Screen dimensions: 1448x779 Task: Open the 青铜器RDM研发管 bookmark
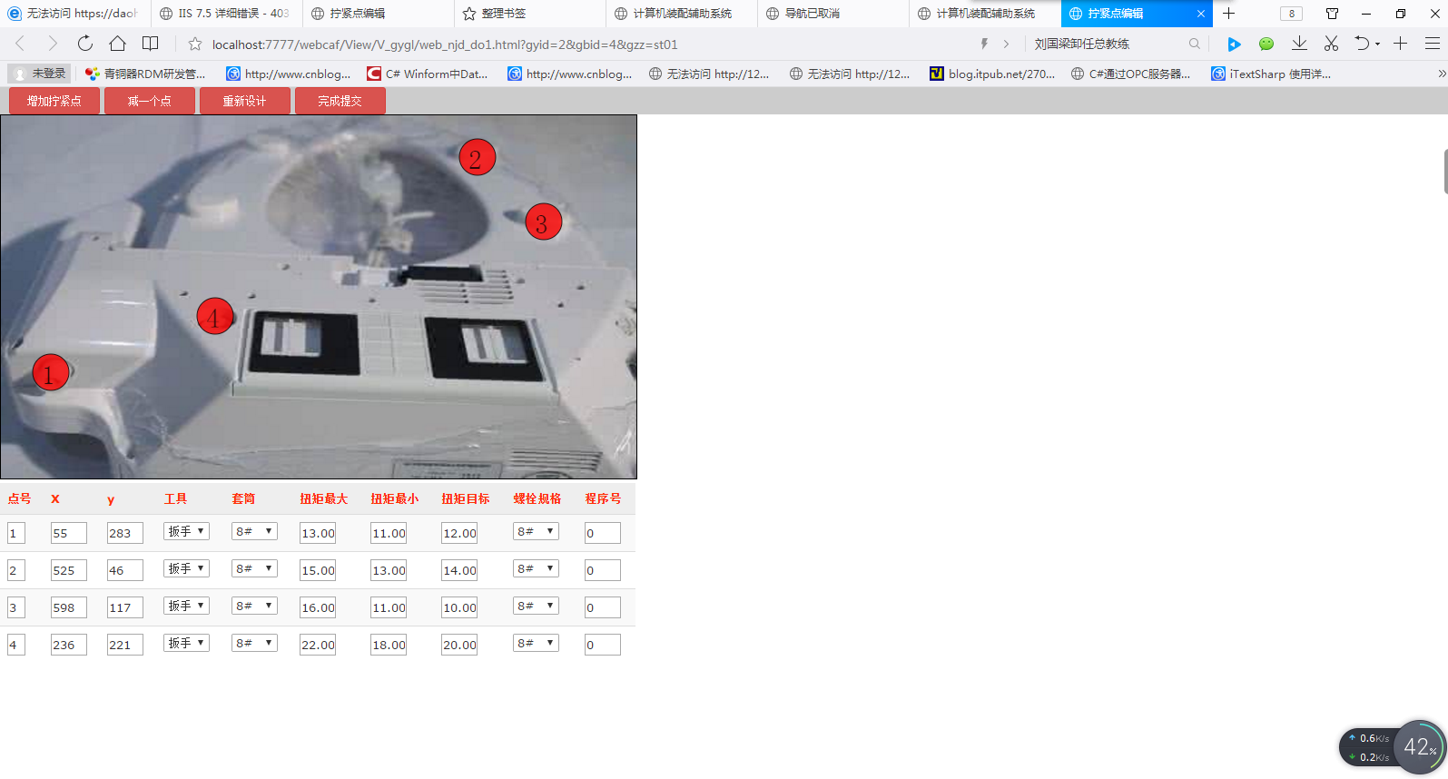145,74
